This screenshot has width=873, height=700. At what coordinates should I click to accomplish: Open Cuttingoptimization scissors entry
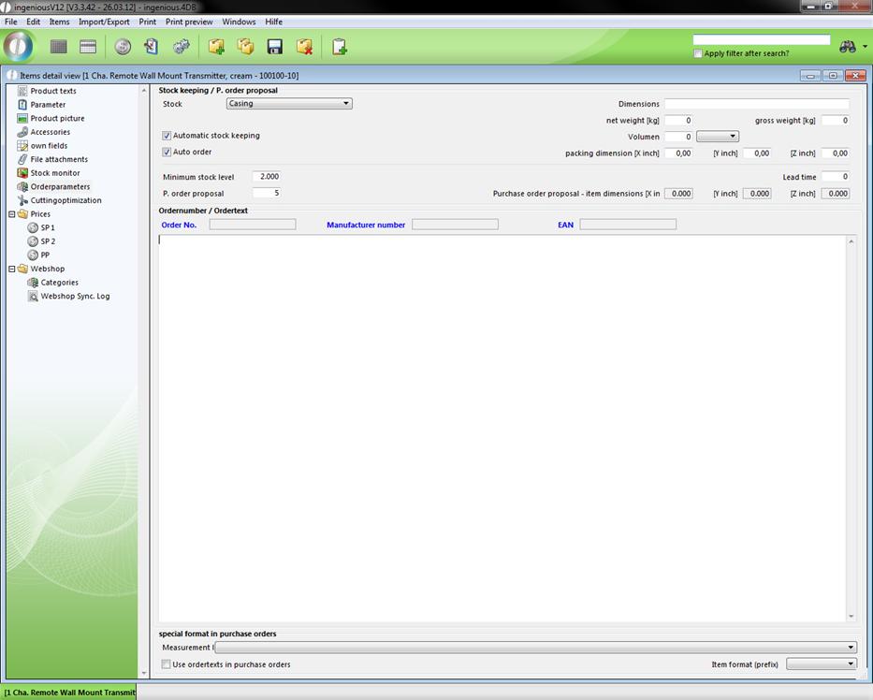65,200
